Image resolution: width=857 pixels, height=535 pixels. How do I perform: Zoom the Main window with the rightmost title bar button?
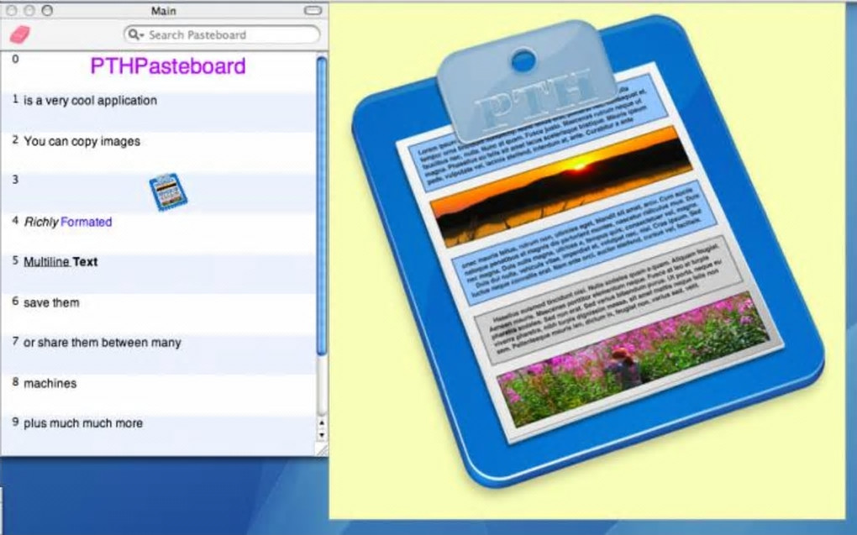[x=47, y=10]
